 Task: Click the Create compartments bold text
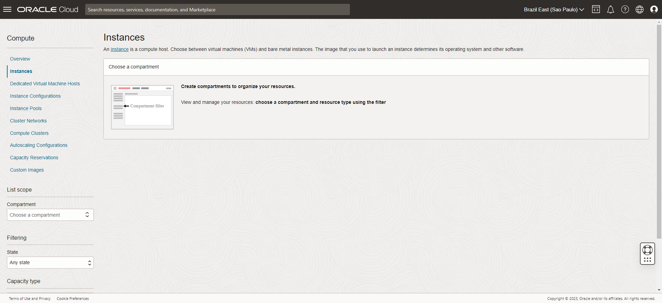(x=238, y=86)
